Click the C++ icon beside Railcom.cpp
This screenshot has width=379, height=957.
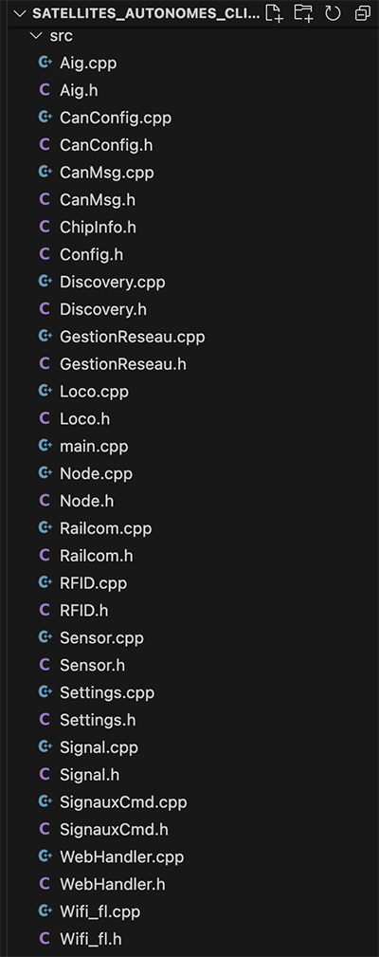(45, 528)
